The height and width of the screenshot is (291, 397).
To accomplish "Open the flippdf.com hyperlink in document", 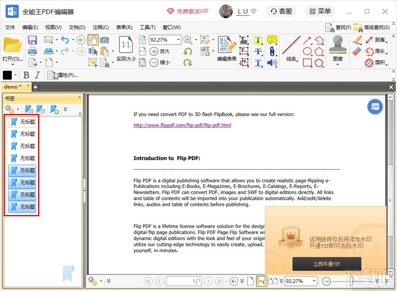I will click(182, 125).
